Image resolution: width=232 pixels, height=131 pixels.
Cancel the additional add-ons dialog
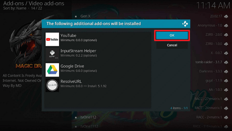172,45
